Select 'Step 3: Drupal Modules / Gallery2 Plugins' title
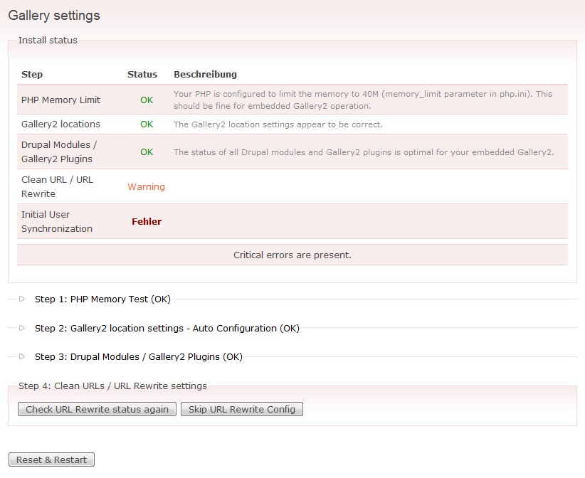This screenshot has width=585, height=478. pos(138,357)
